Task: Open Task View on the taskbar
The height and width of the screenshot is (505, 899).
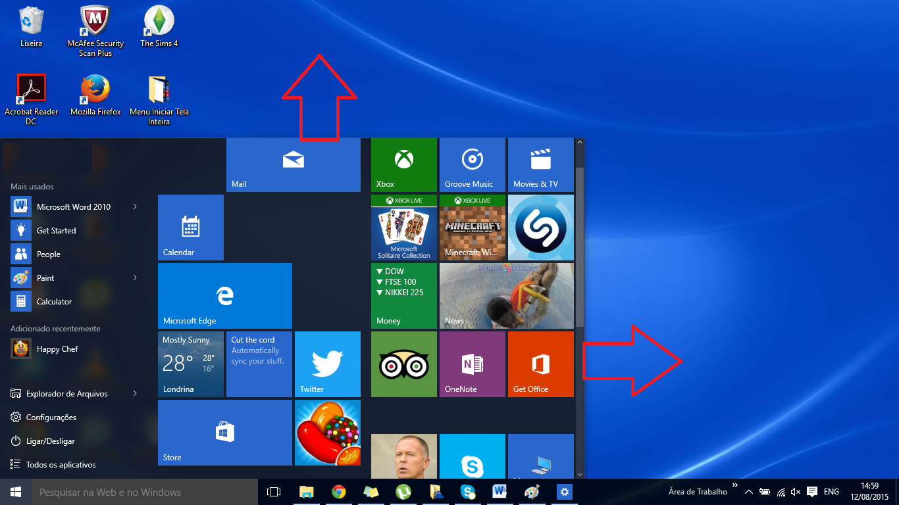Action: pos(274,492)
